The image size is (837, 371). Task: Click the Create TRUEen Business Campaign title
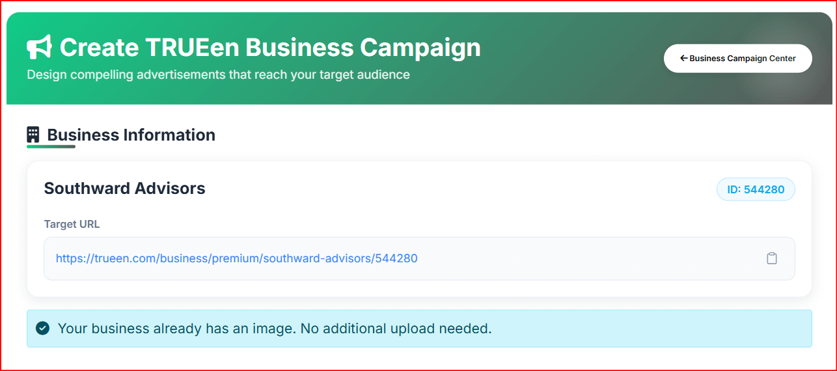(x=270, y=48)
